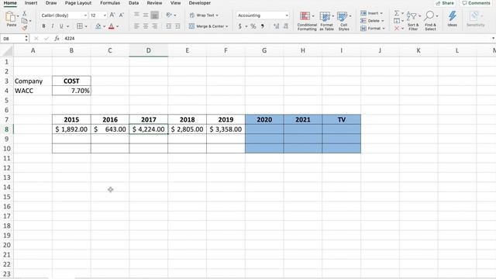The width and height of the screenshot is (496, 279).
Task: Align text to the middle vertically
Action: pyautogui.click(x=146, y=15)
